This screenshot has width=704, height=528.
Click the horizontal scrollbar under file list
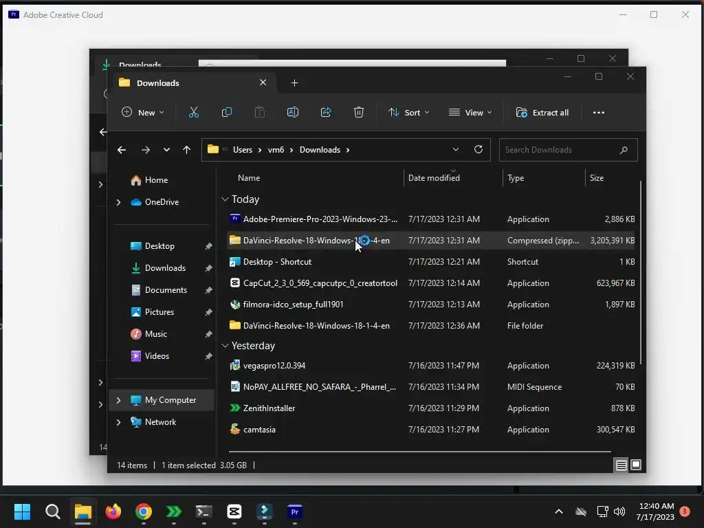click(x=420, y=451)
